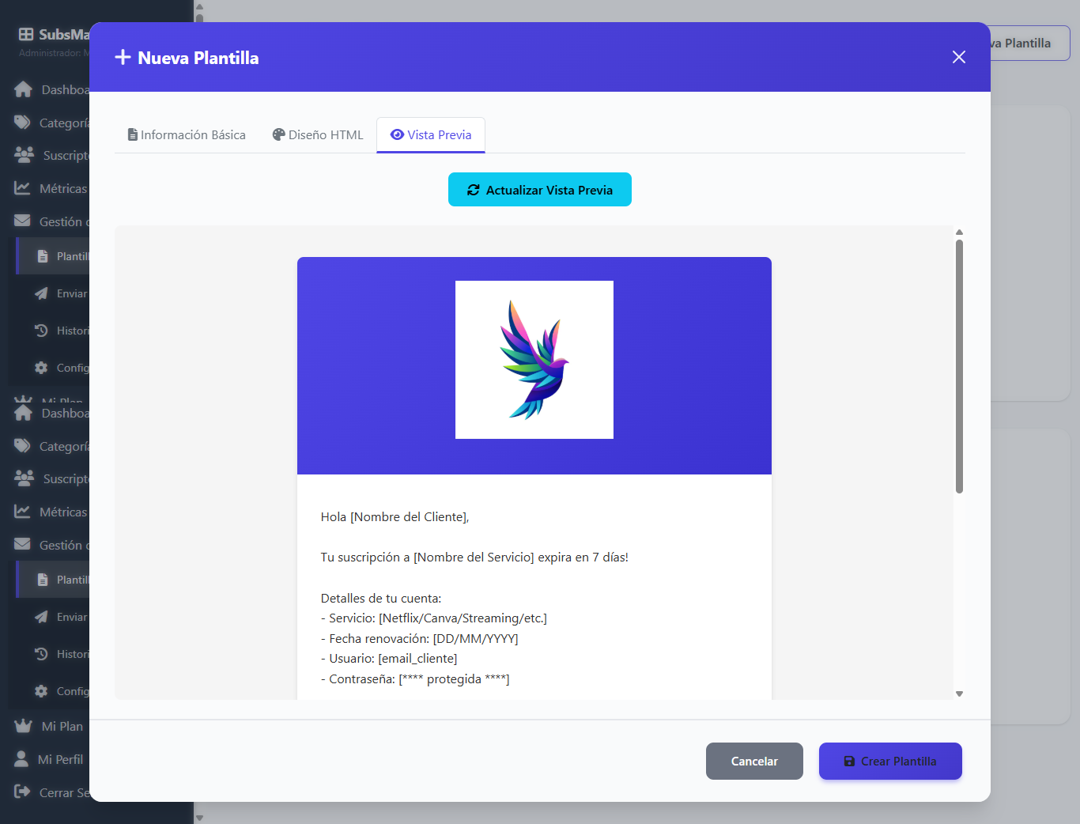Click the plus icon beside Nueva Plantilla title
This screenshot has width=1080, height=824.
point(123,57)
